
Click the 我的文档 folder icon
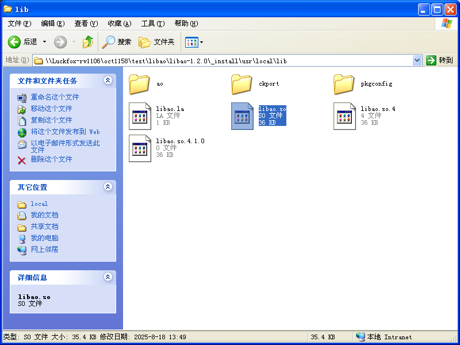[x=22, y=216]
